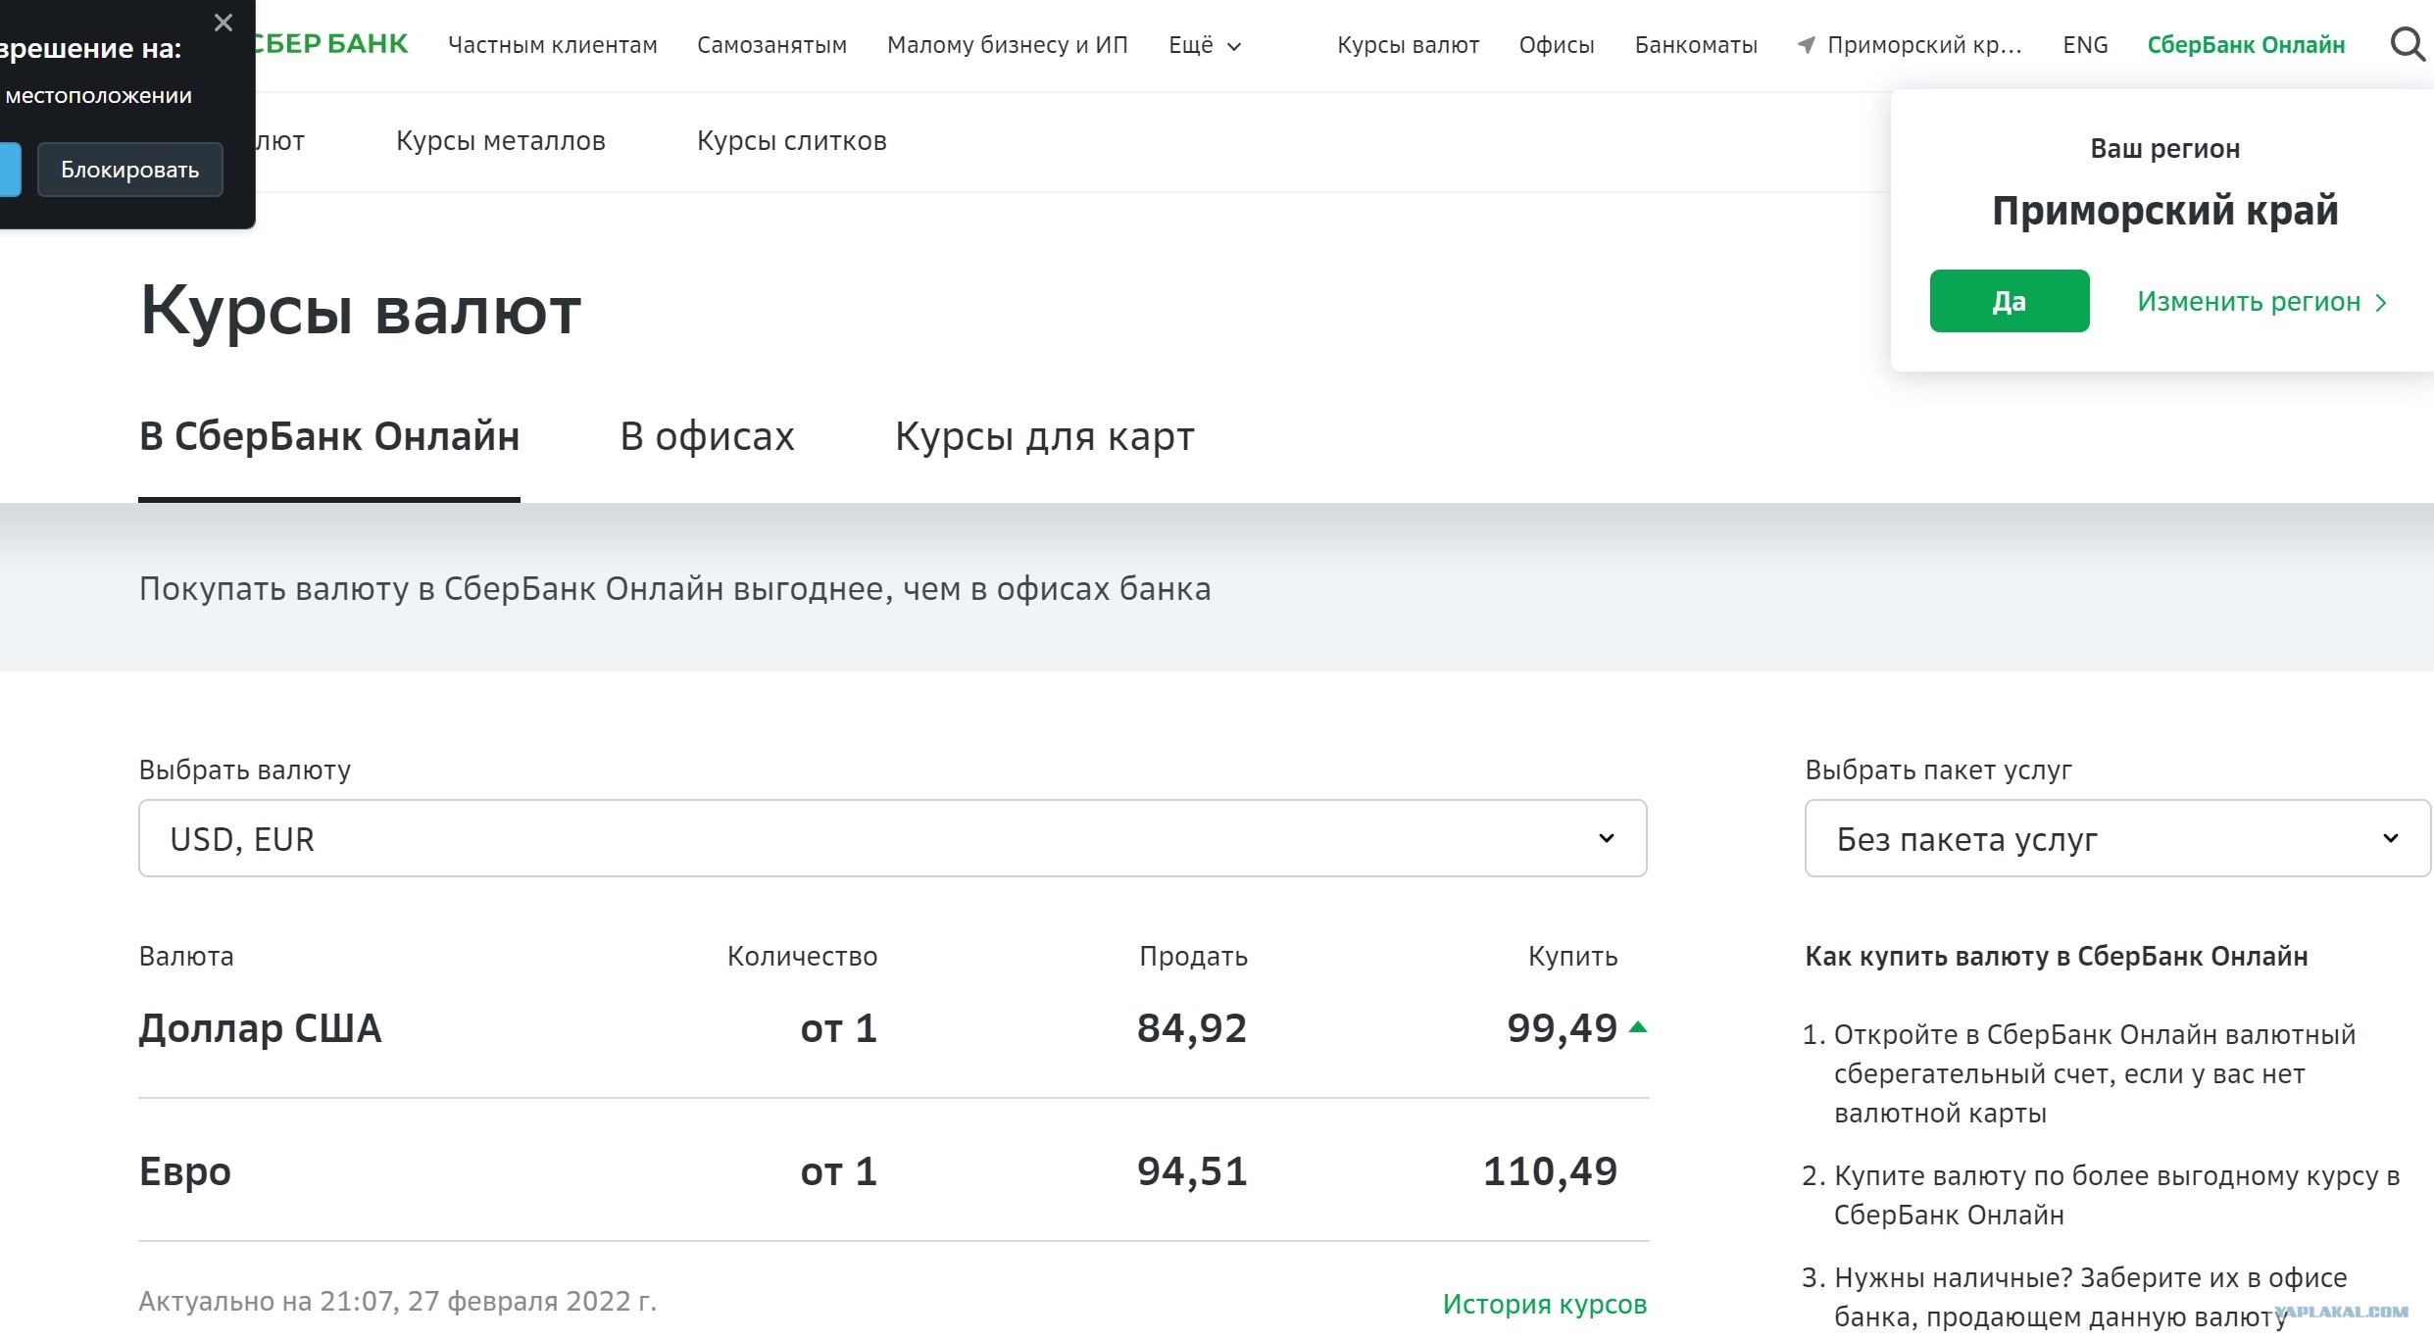This screenshot has height=1341, width=2434.
Task: Click the Валюта column header
Action: [x=186, y=957]
